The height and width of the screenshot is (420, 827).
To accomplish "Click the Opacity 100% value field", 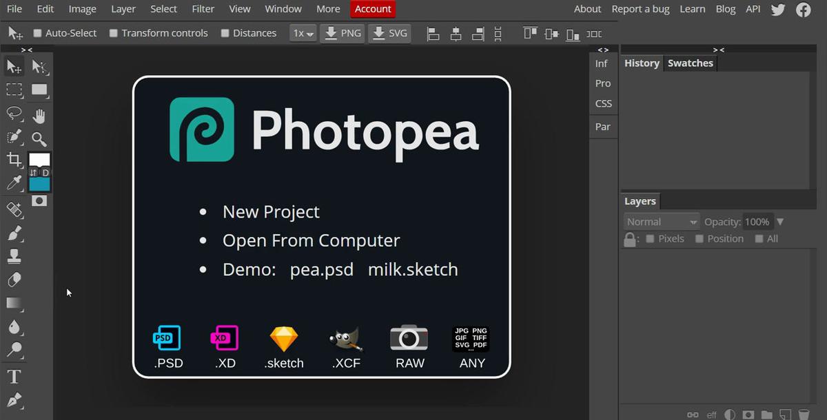I will [x=757, y=222].
